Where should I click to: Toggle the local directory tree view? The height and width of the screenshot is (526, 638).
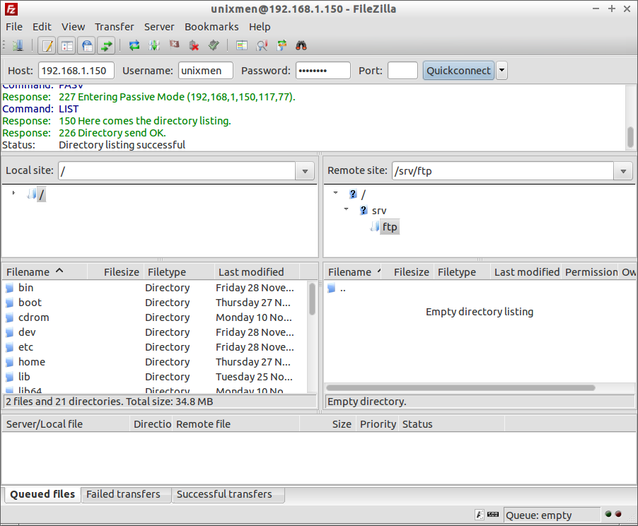tap(67, 45)
